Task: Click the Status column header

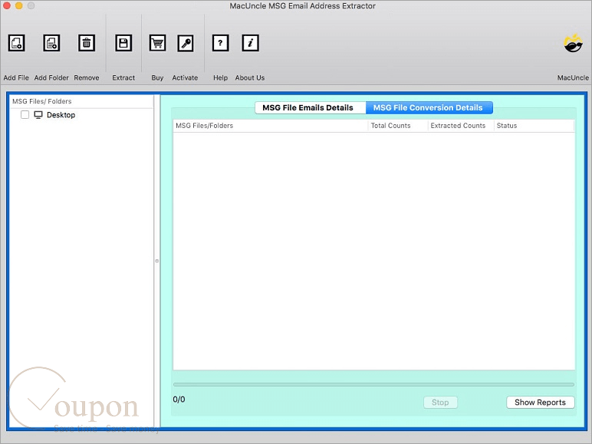Action: click(x=534, y=126)
